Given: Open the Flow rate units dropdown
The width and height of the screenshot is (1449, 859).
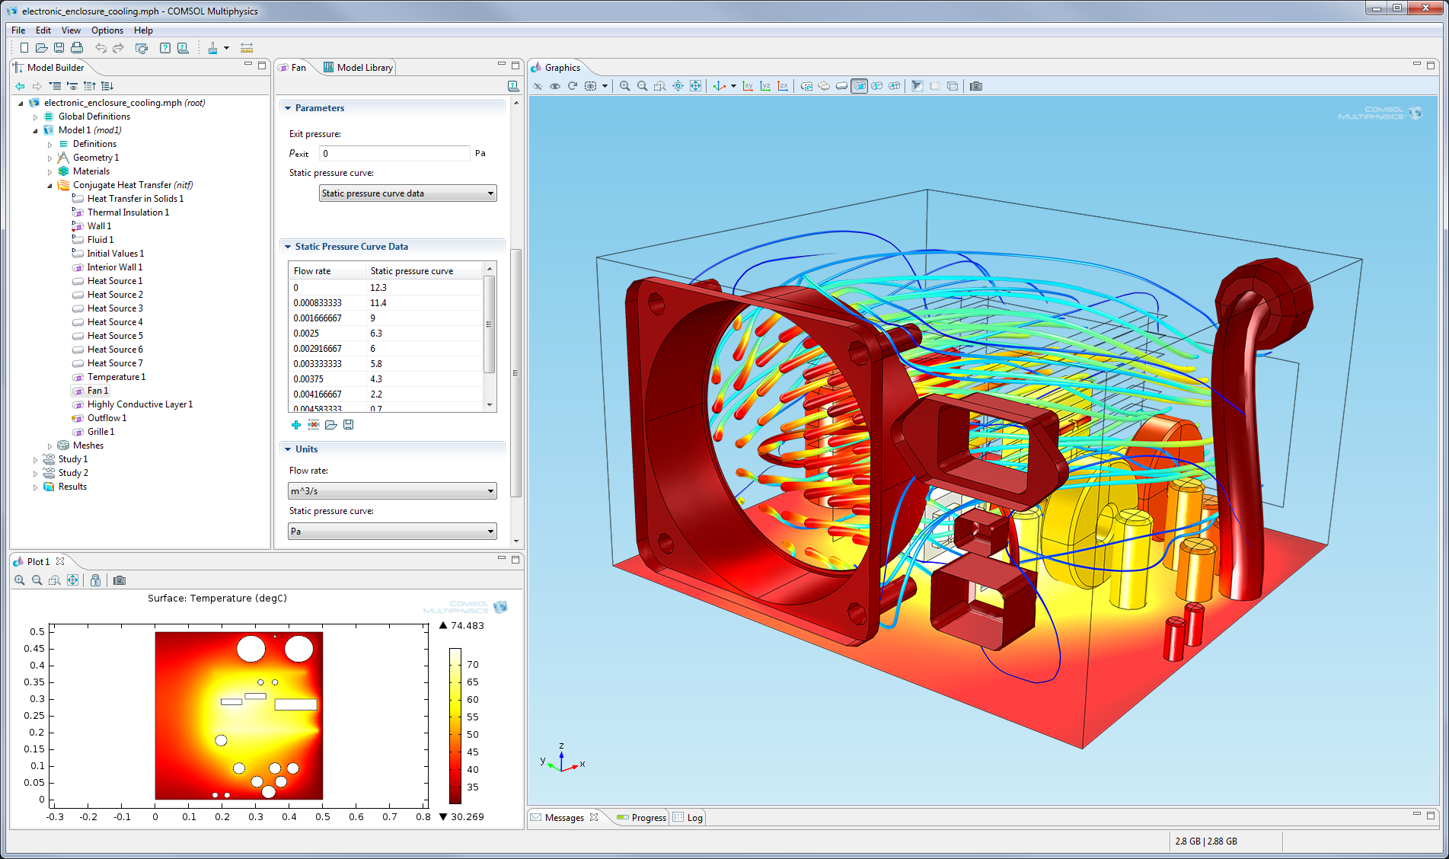Looking at the screenshot, I should pyautogui.click(x=392, y=491).
